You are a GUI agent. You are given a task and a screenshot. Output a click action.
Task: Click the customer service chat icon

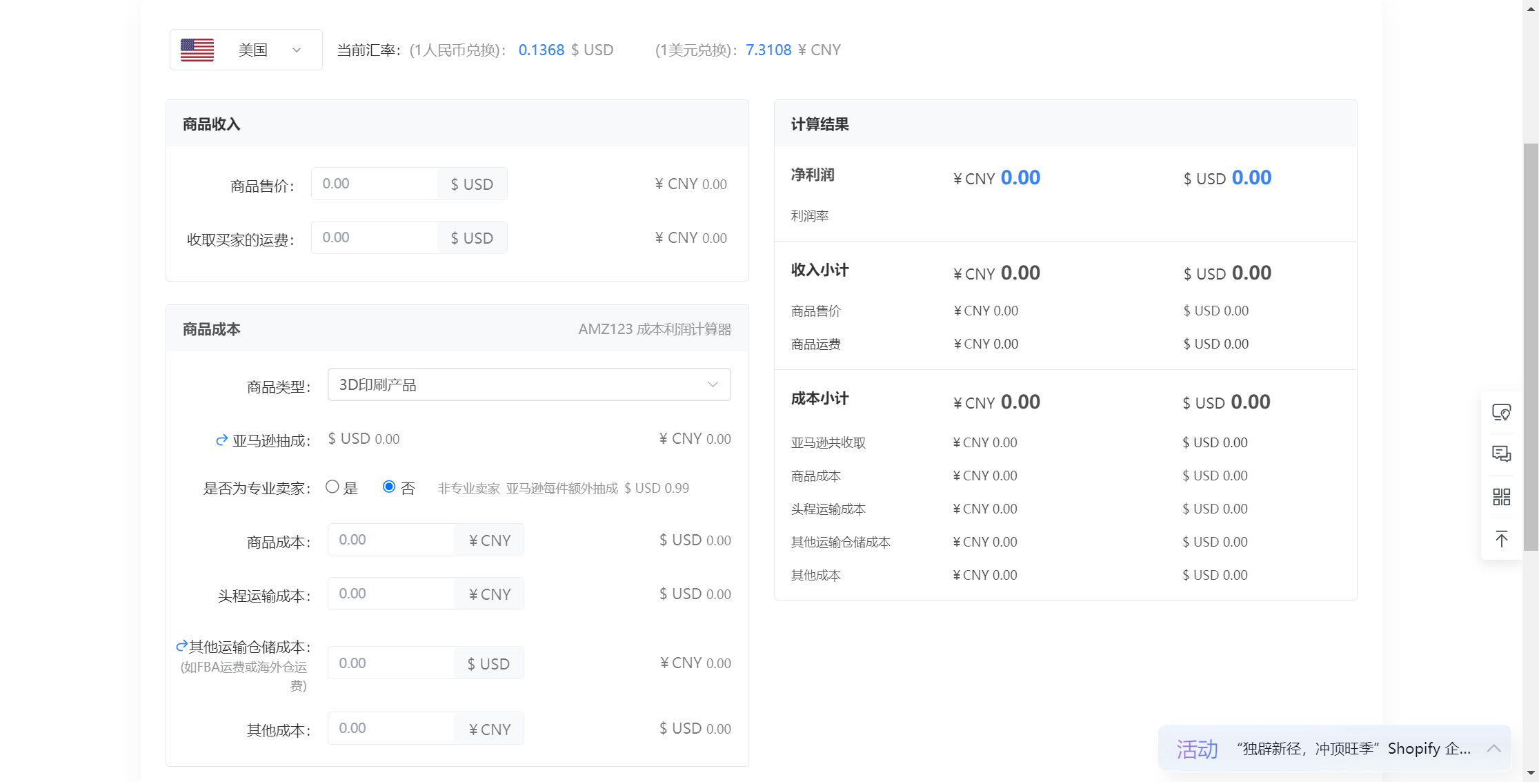[x=1502, y=413]
